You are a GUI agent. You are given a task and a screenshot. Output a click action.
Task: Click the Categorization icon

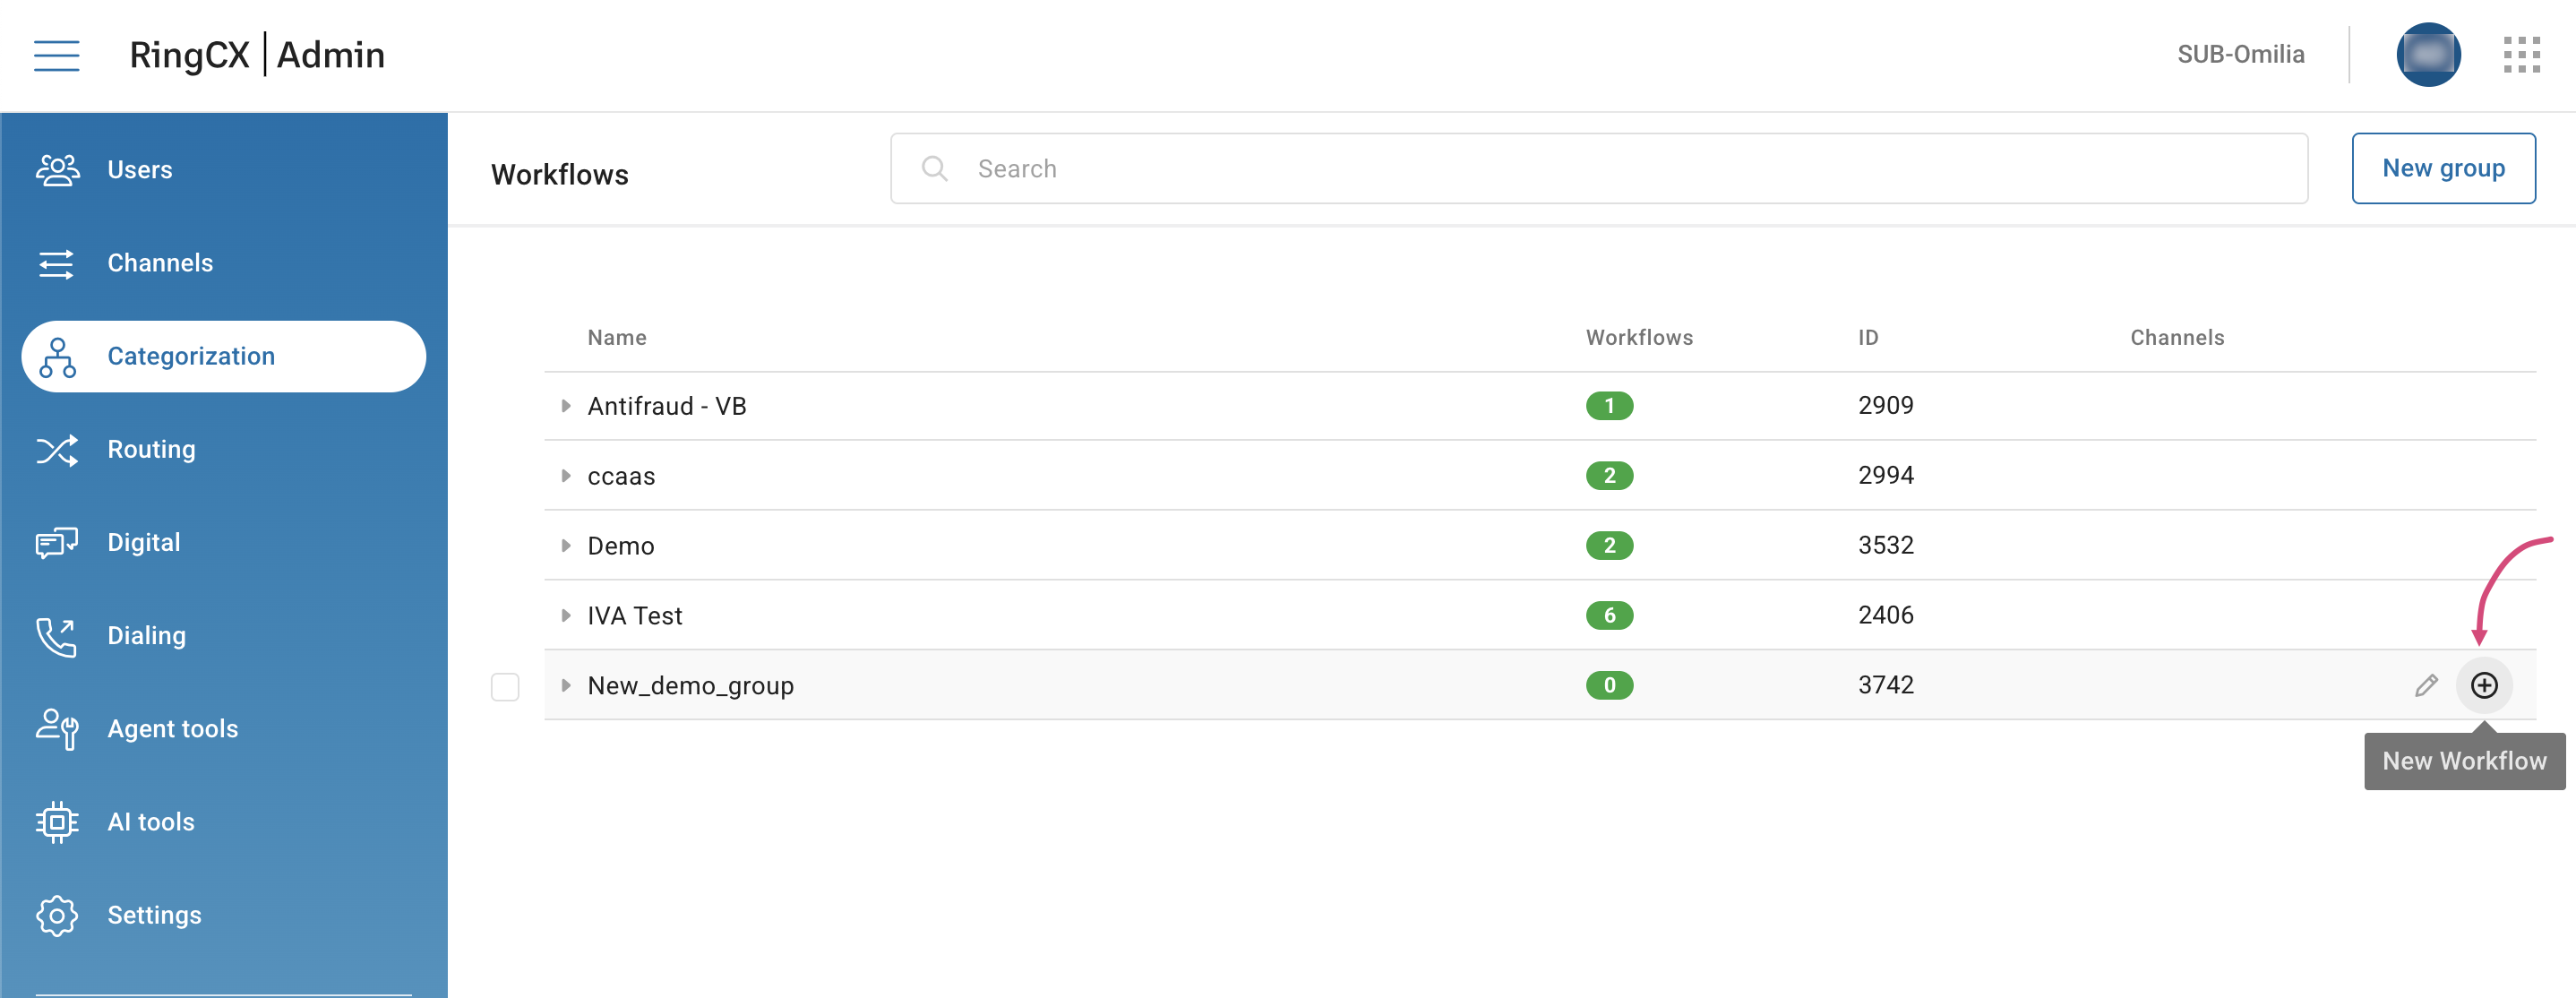(57, 356)
